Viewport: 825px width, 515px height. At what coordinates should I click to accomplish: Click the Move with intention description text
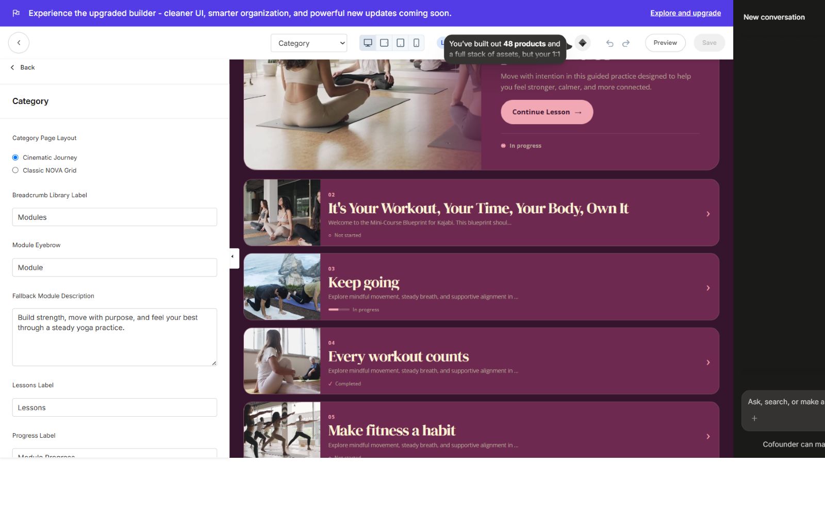pyautogui.click(x=596, y=81)
